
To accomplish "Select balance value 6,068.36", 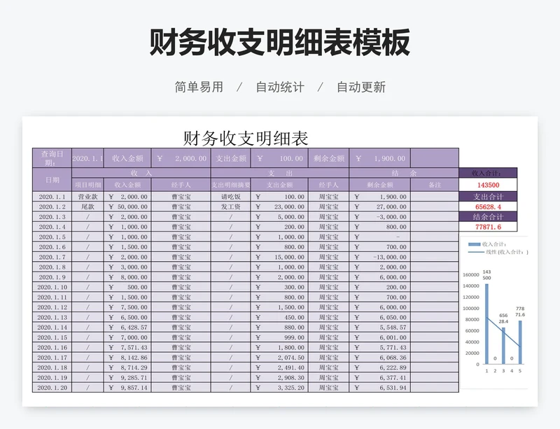I will 380,358.
